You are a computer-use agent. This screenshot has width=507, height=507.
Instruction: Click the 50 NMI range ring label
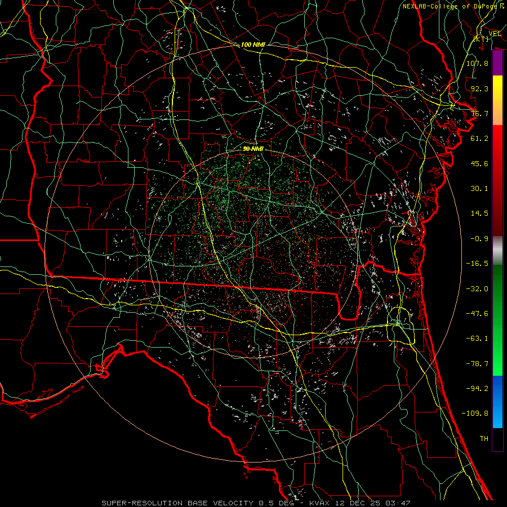(253, 149)
